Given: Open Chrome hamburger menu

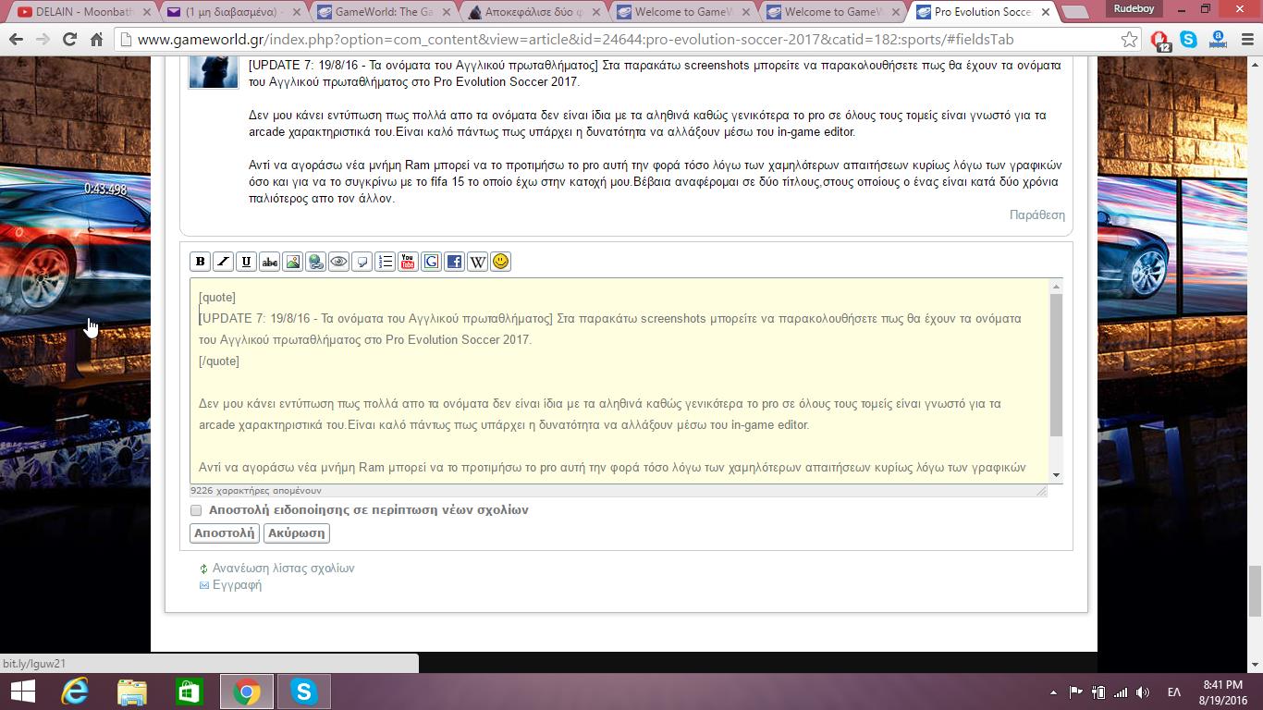Looking at the screenshot, I should pyautogui.click(x=1246, y=40).
